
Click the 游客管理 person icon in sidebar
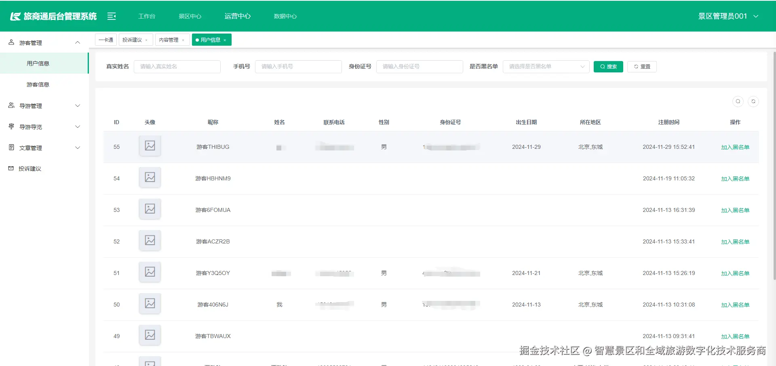pyautogui.click(x=11, y=42)
